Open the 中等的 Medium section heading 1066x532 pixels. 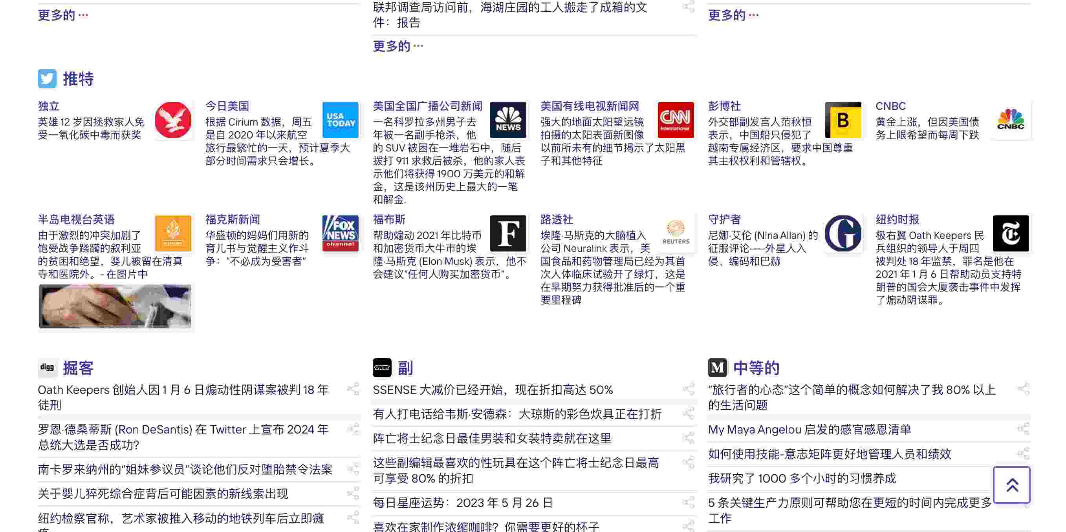756,368
